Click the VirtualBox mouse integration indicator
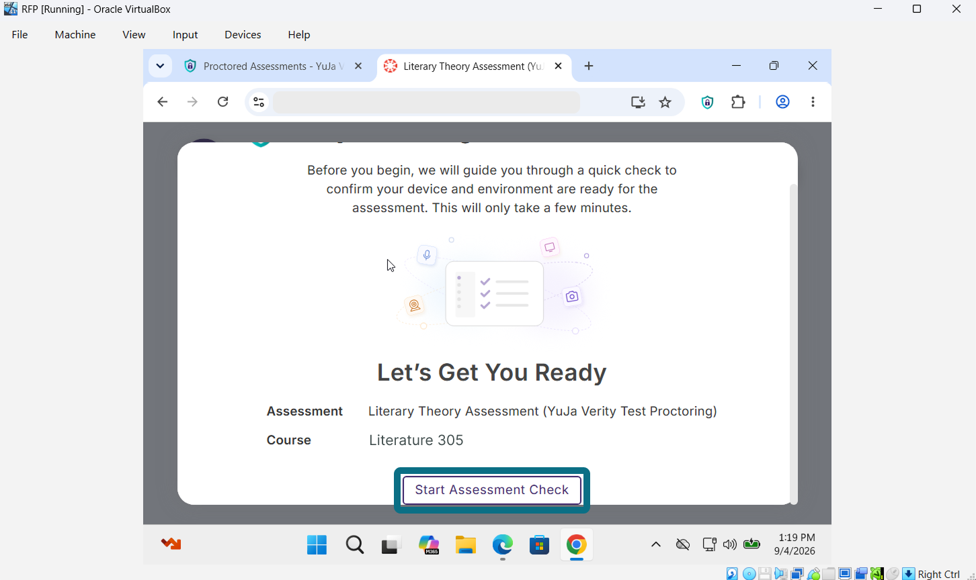Viewport: 976px width, 580px height. point(893,574)
